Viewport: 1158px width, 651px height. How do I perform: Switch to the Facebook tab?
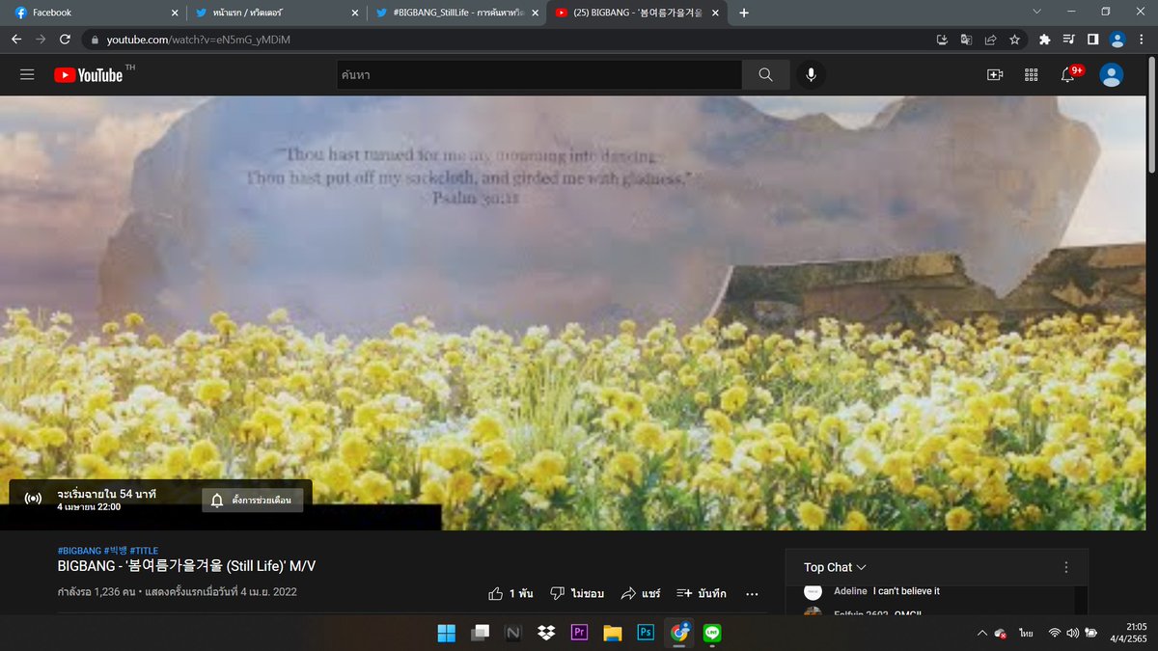click(95, 13)
